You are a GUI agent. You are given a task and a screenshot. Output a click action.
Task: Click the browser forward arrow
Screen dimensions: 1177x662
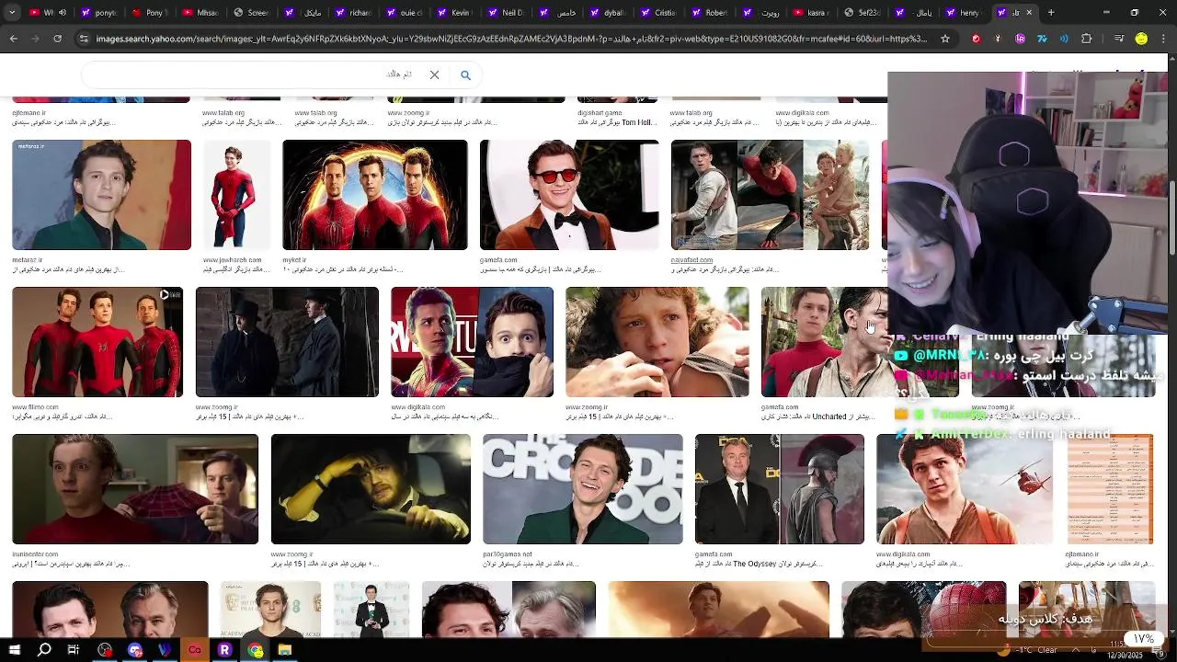35,39
